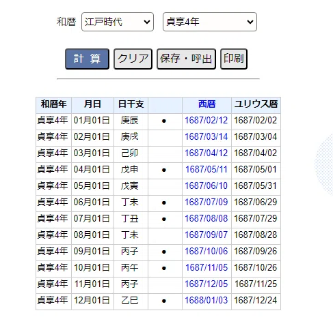
Task: Click the 保存・呼出 button
Action: (x=186, y=59)
